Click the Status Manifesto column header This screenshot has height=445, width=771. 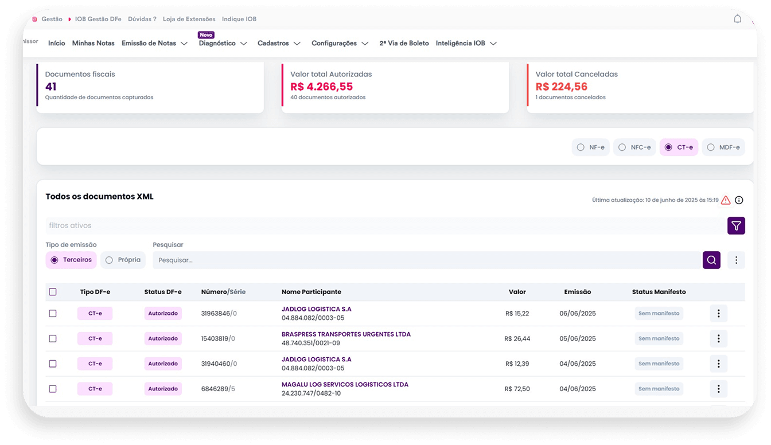click(x=659, y=292)
